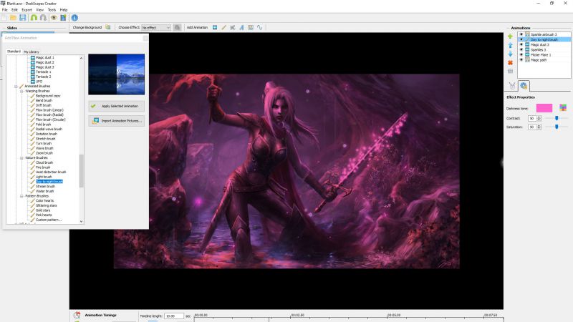Collapse the Warping Brushes group
Viewport: 573px width, 322px height.
[21, 92]
